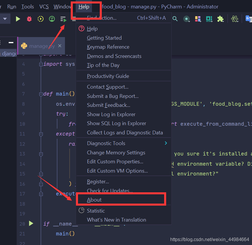Select Check for Updates

(124, 191)
